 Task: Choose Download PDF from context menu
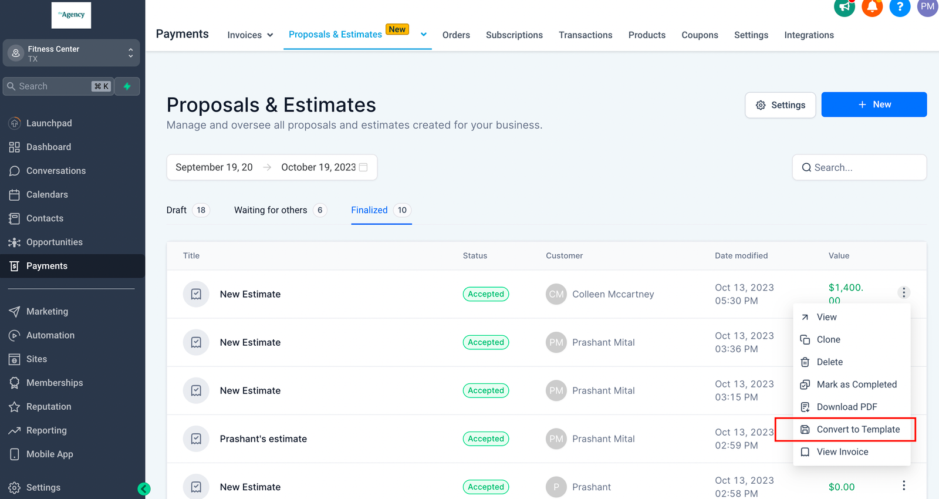[x=846, y=407]
